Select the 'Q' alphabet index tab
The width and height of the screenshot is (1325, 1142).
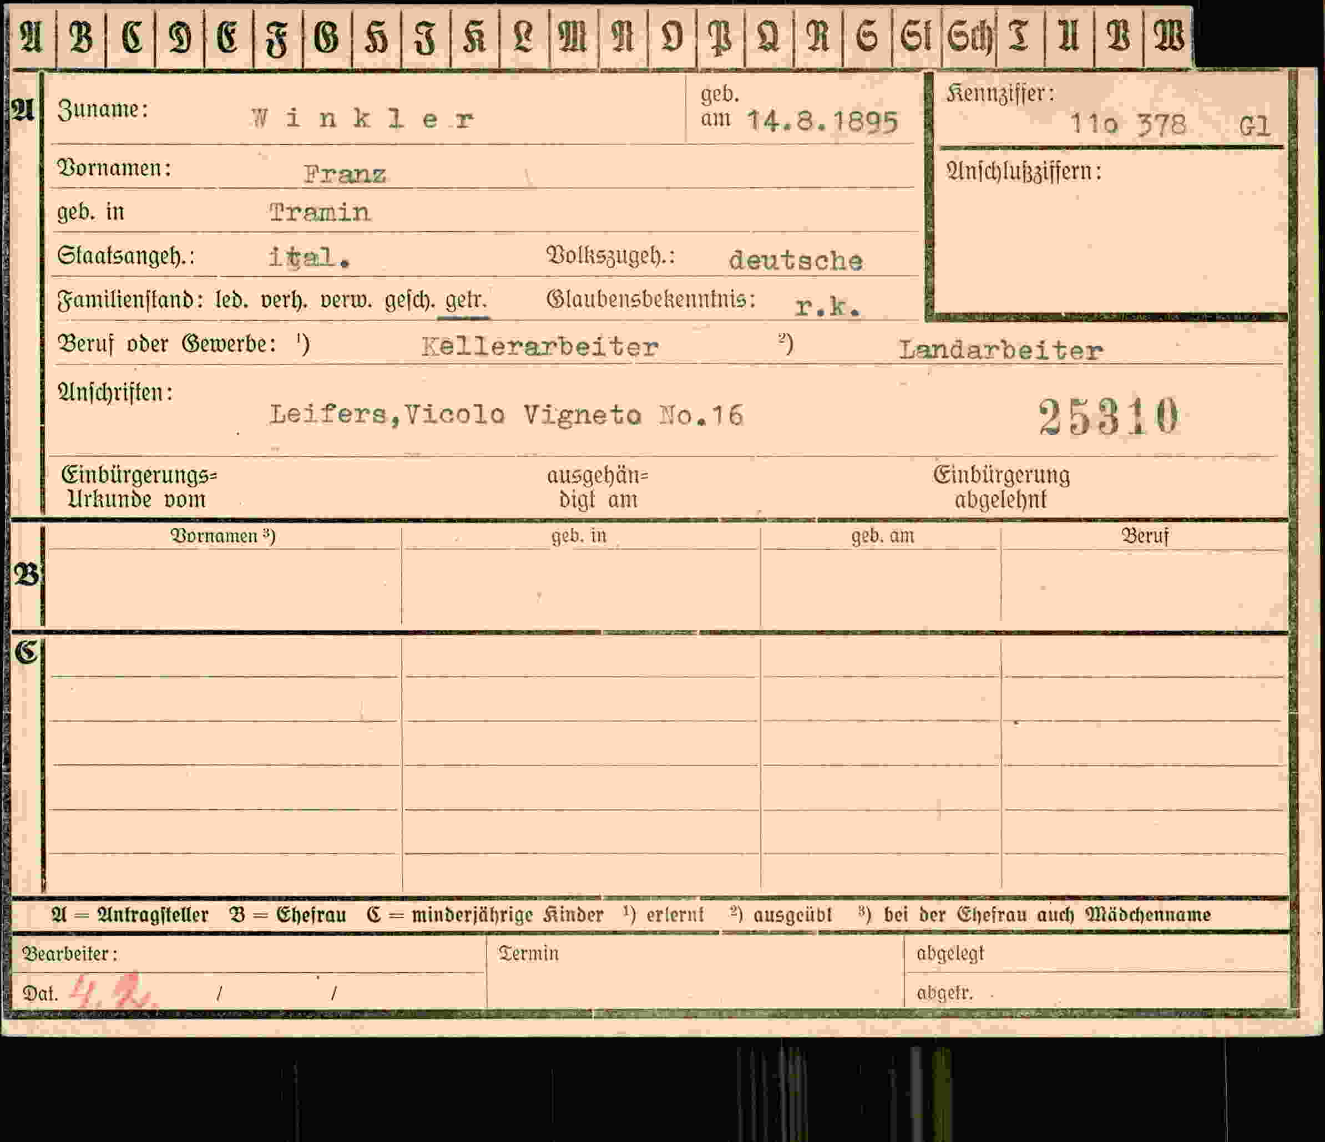click(x=769, y=37)
